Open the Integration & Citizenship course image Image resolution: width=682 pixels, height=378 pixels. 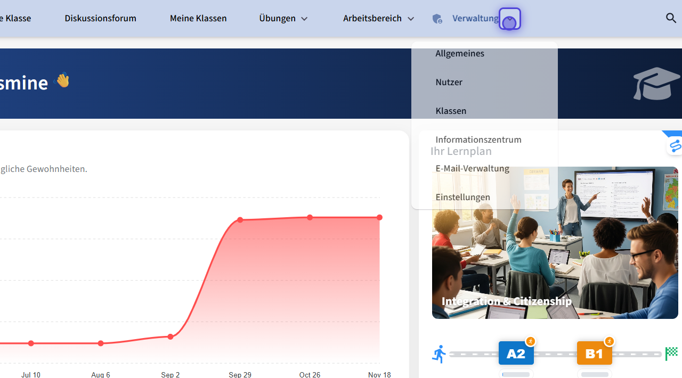[555, 261]
